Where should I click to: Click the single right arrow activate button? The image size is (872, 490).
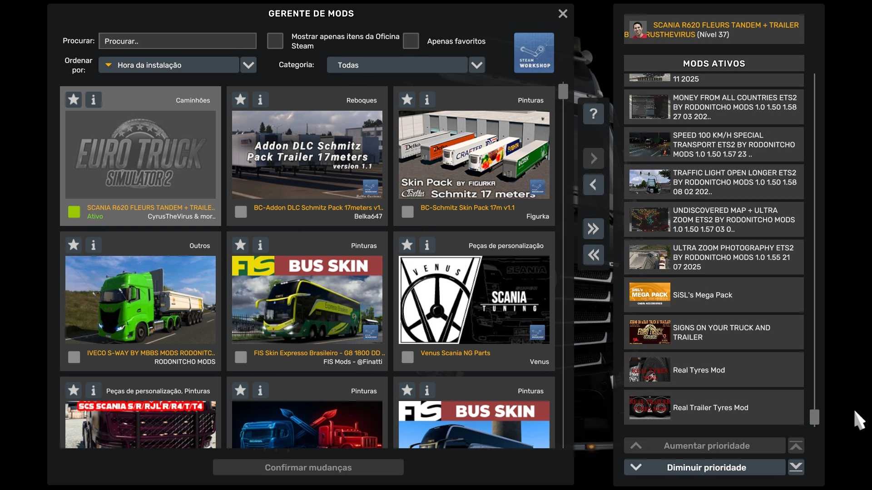tap(593, 158)
